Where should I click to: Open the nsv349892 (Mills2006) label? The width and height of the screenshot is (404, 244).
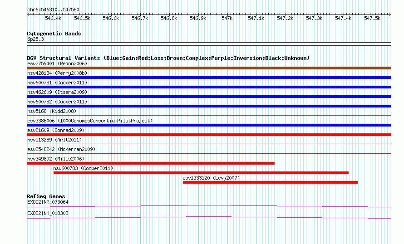(56, 159)
